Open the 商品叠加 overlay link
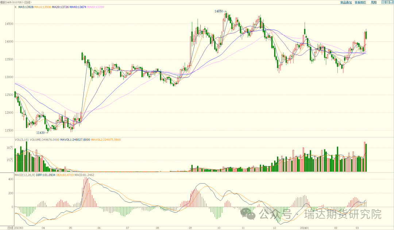 pyautogui.click(x=346, y=2)
